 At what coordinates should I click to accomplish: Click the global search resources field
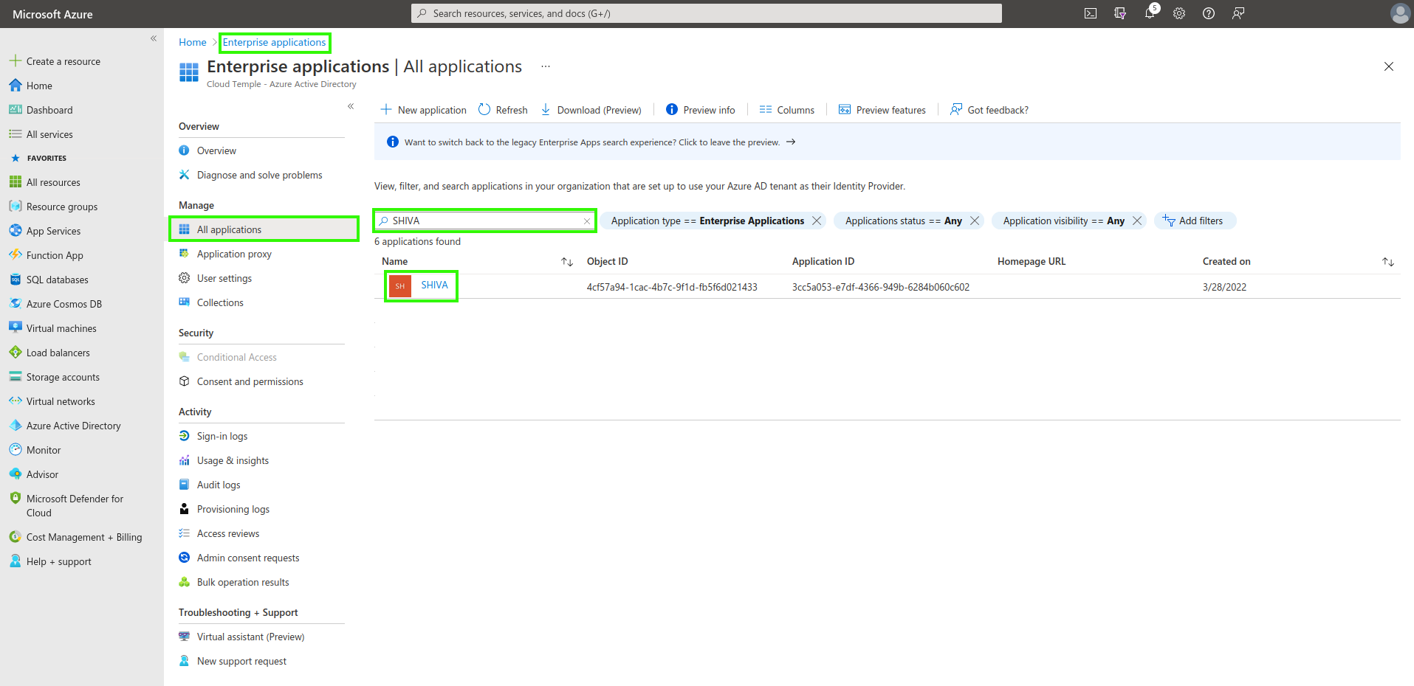[706, 13]
